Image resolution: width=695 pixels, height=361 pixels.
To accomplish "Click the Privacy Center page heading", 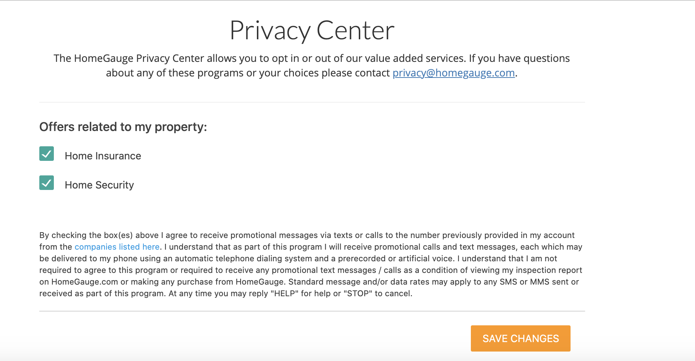I will [312, 31].
